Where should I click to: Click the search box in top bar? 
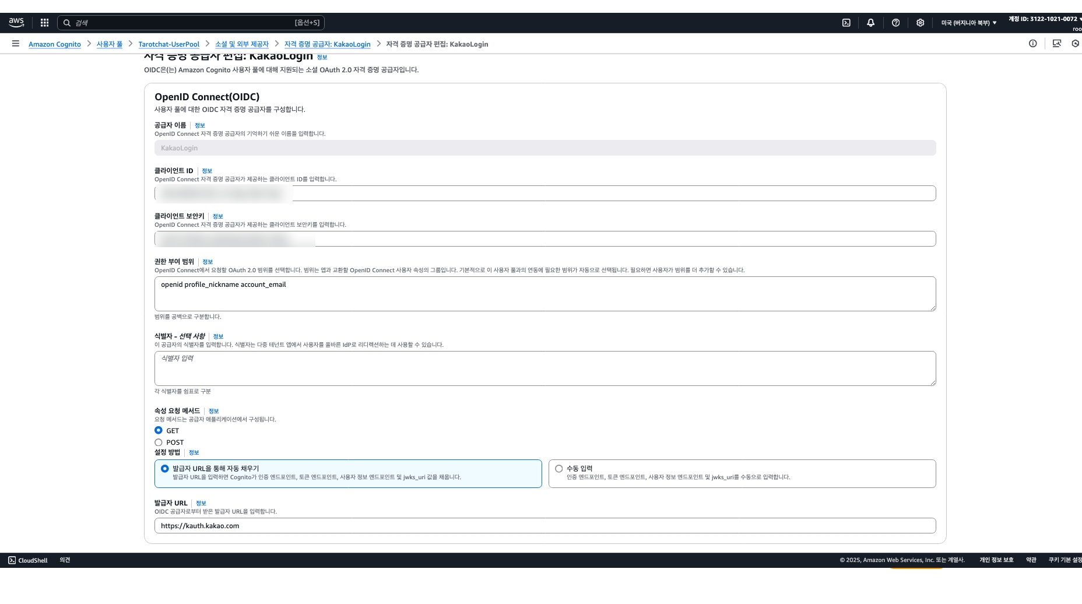(x=191, y=23)
